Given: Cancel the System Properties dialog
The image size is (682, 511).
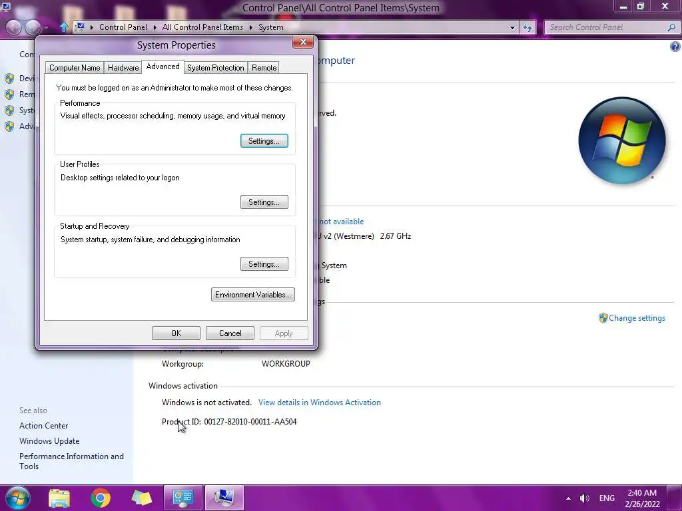Looking at the screenshot, I should [x=230, y=333].
